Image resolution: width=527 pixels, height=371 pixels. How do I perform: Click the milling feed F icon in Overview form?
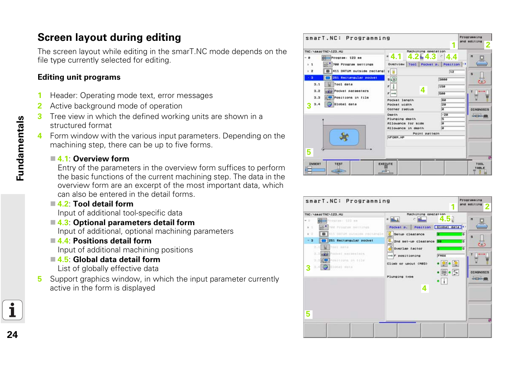(x=393, y=93)
